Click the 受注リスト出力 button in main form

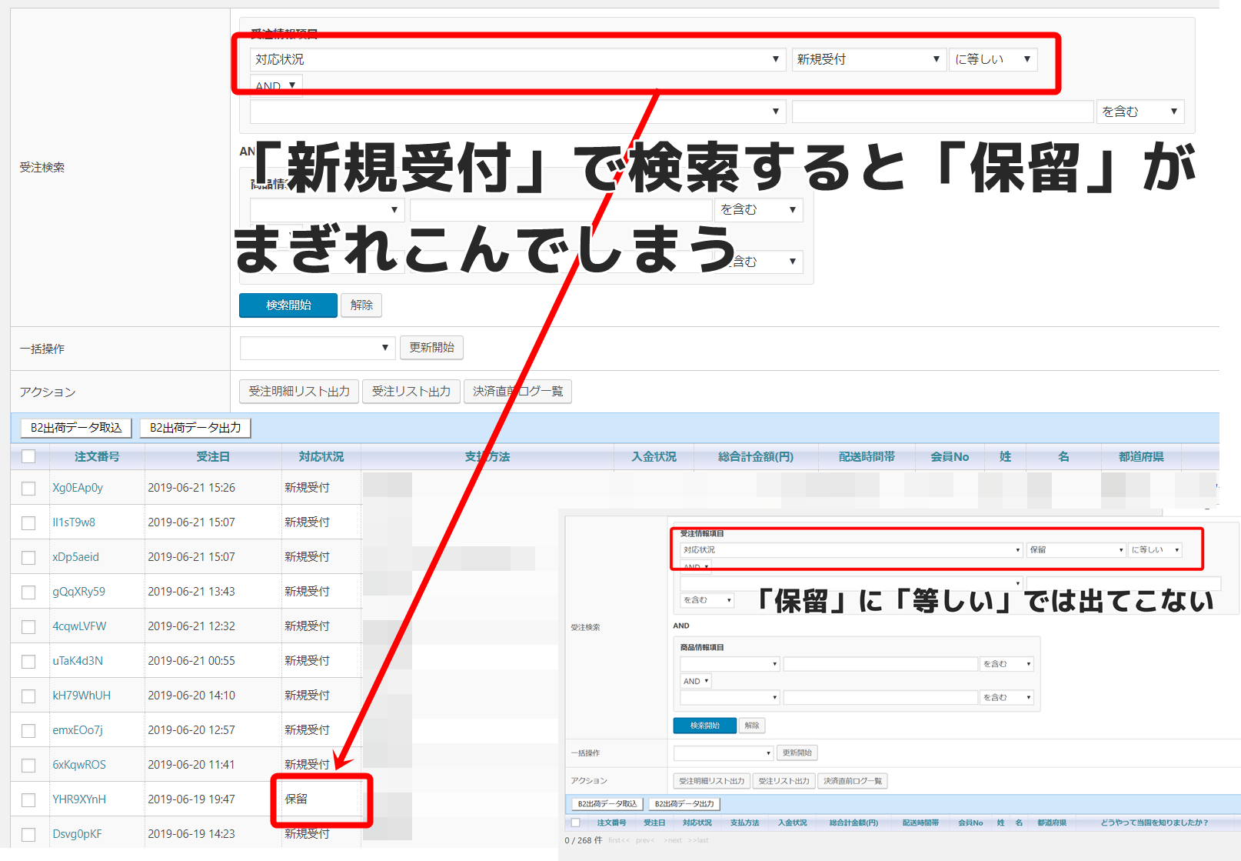click(x=411, y=392)
